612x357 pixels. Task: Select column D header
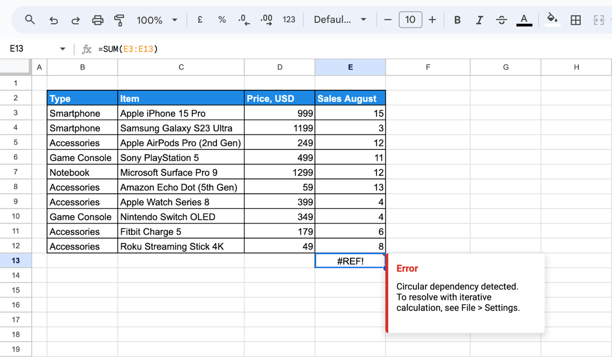tap(280, 67)
